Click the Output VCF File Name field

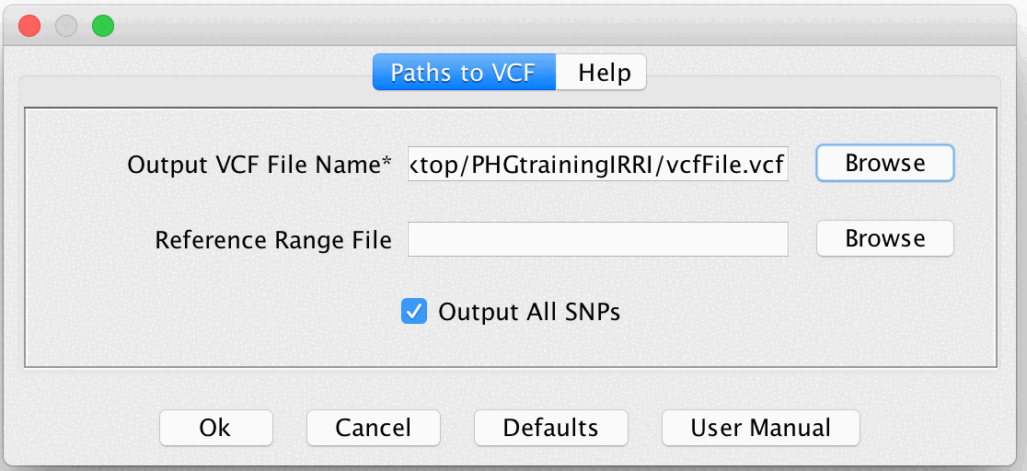(x=598, y=165)
